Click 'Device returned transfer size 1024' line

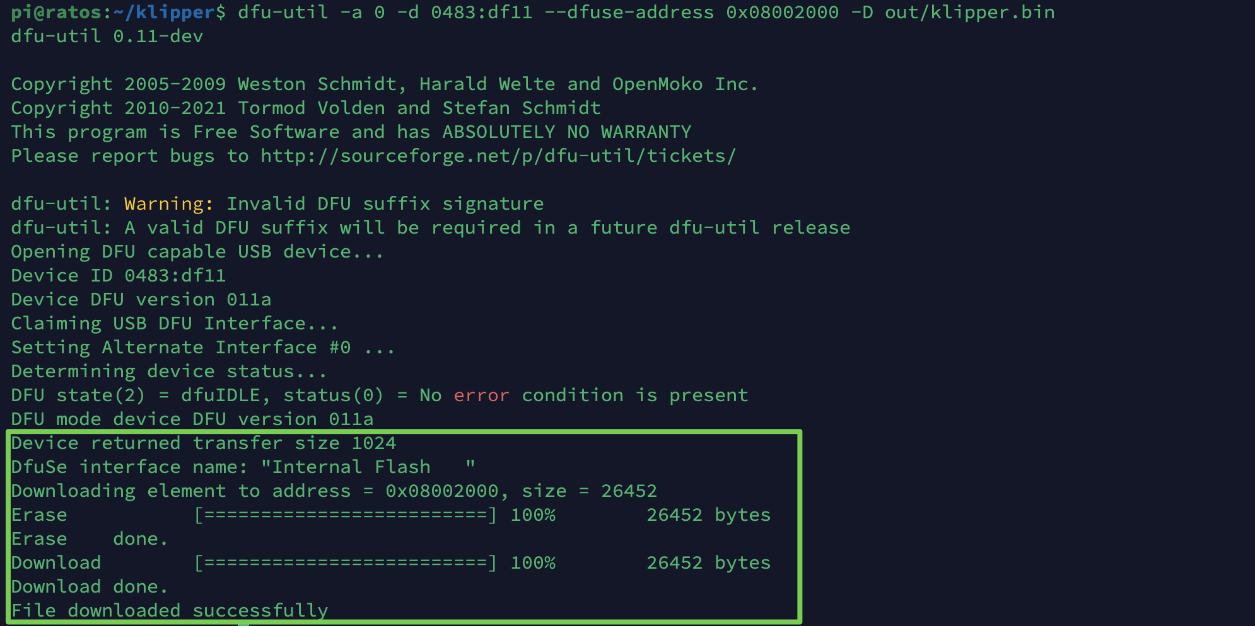[x=204, y=443]
